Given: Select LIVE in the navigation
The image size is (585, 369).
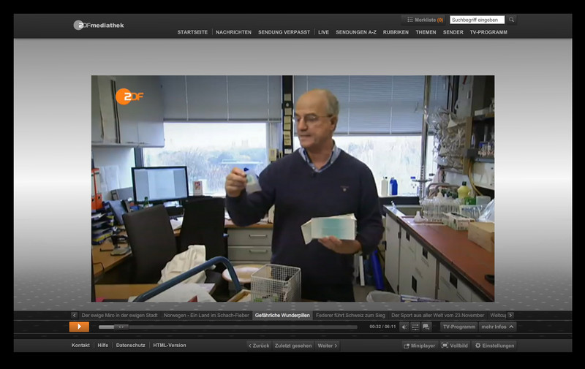Looking at the screenshot, I should tap(323, 32).
